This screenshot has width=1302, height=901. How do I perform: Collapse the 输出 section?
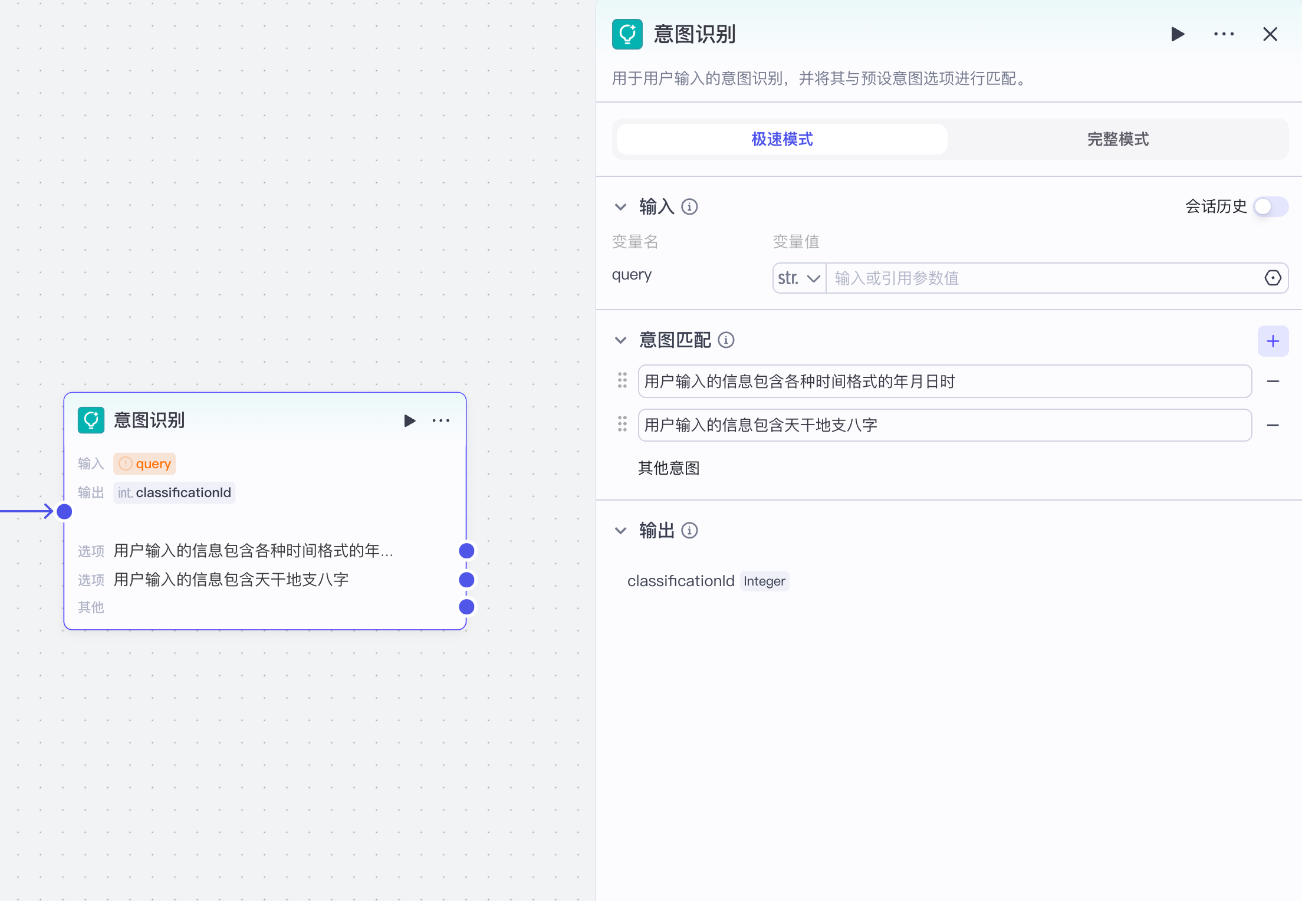620,530
